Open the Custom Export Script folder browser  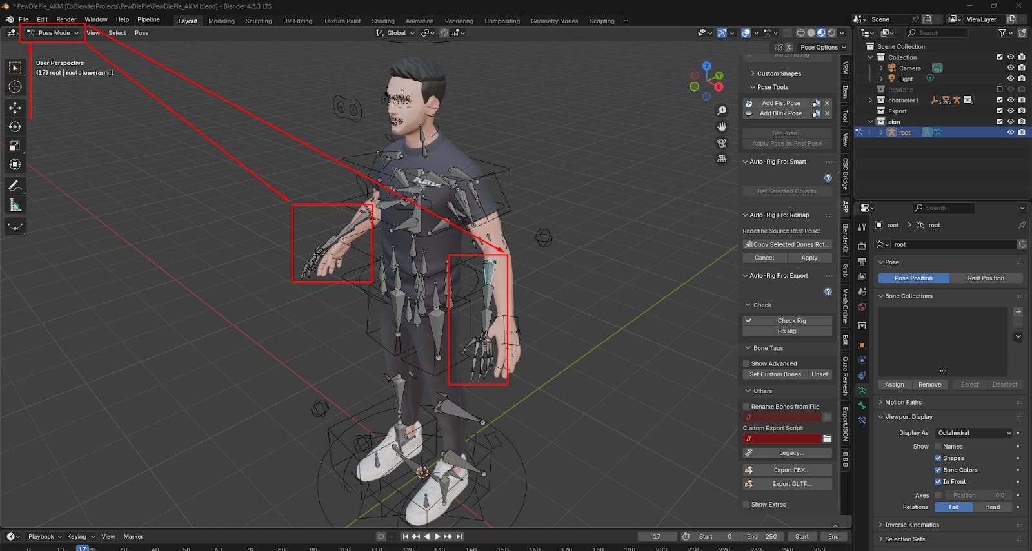click(x=827, y=439)
